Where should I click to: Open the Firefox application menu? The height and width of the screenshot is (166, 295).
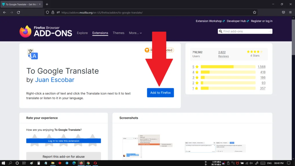(290, 12)
